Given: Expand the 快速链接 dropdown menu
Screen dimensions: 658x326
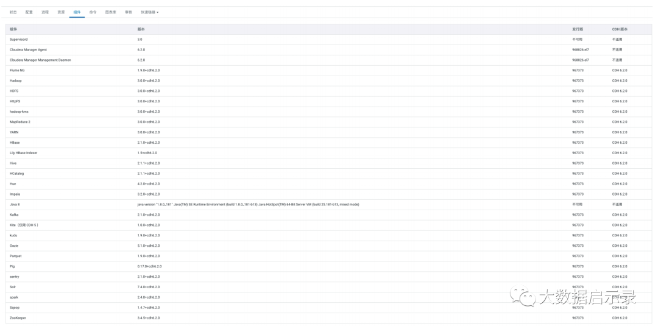Looking at the screenshot, I should 150,12.
